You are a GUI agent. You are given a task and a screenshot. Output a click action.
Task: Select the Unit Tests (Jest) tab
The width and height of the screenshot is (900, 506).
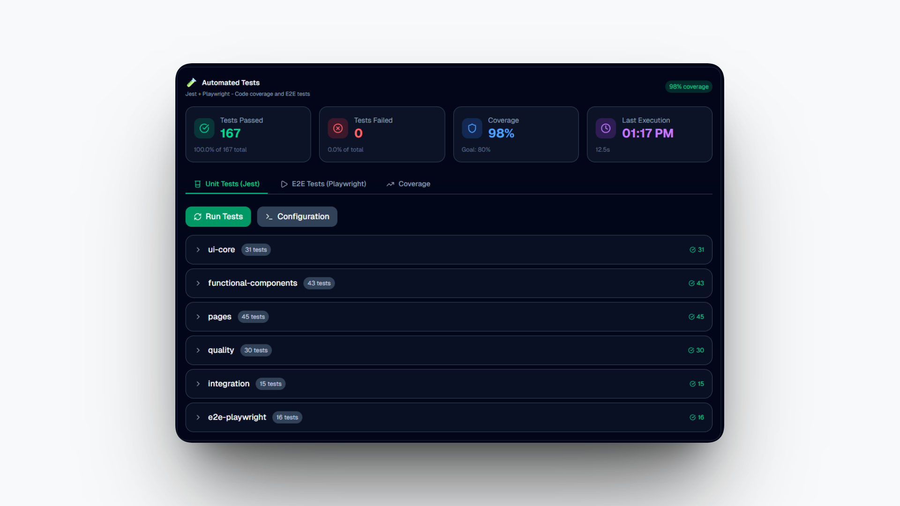coord(227,184)
